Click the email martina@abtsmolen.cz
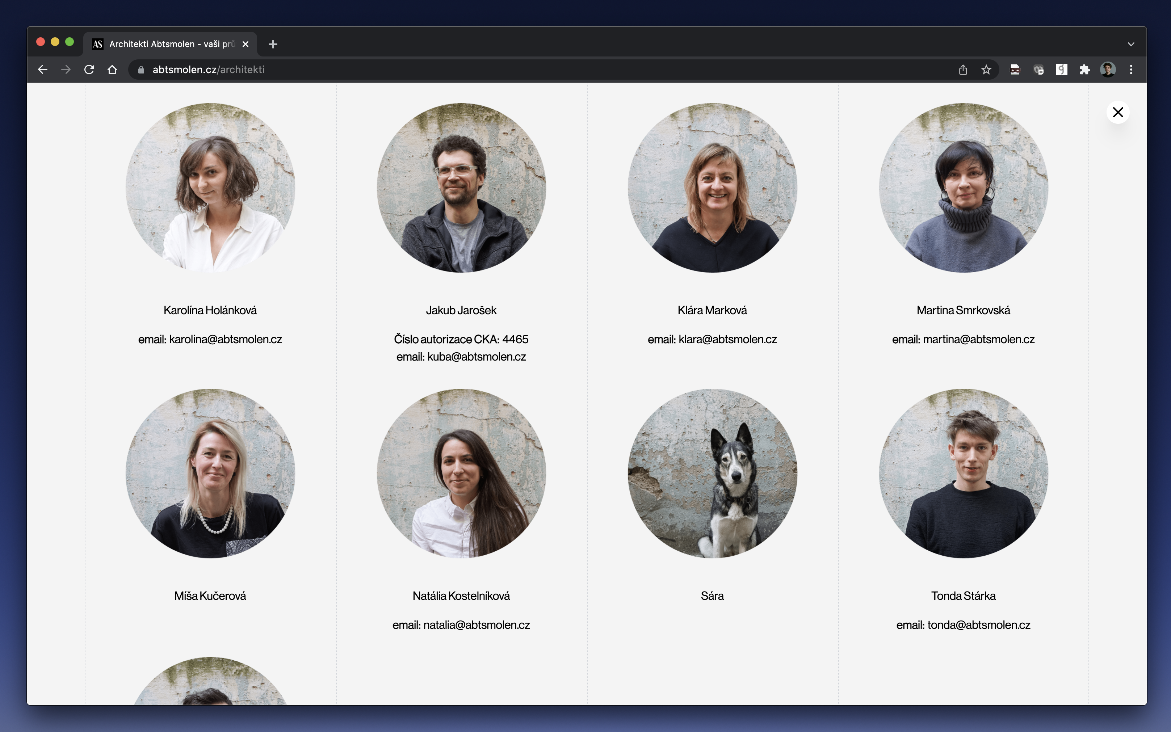This screenshot has width=1171, height=732. pyautogui.click(x=979, y=339)
